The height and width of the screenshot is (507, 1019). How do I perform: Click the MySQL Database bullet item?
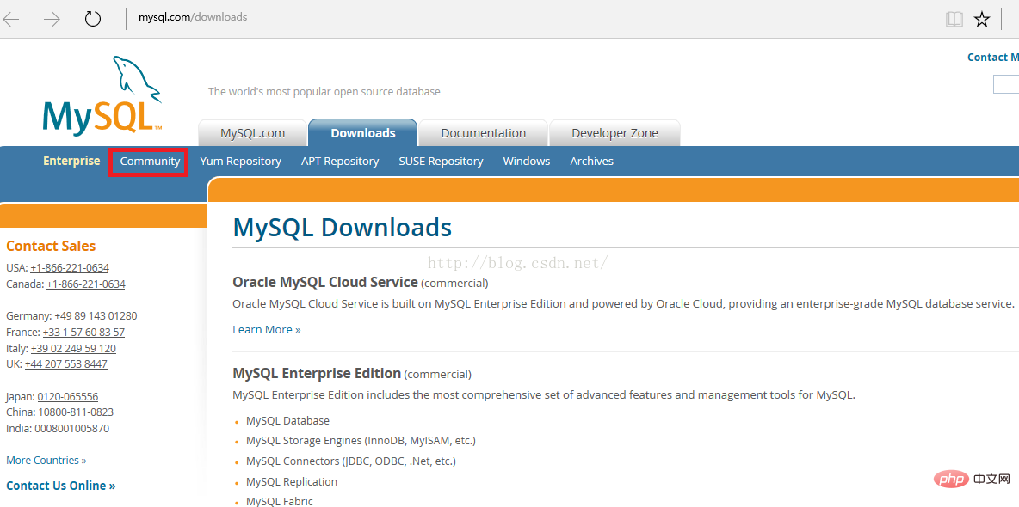point(288,421)
